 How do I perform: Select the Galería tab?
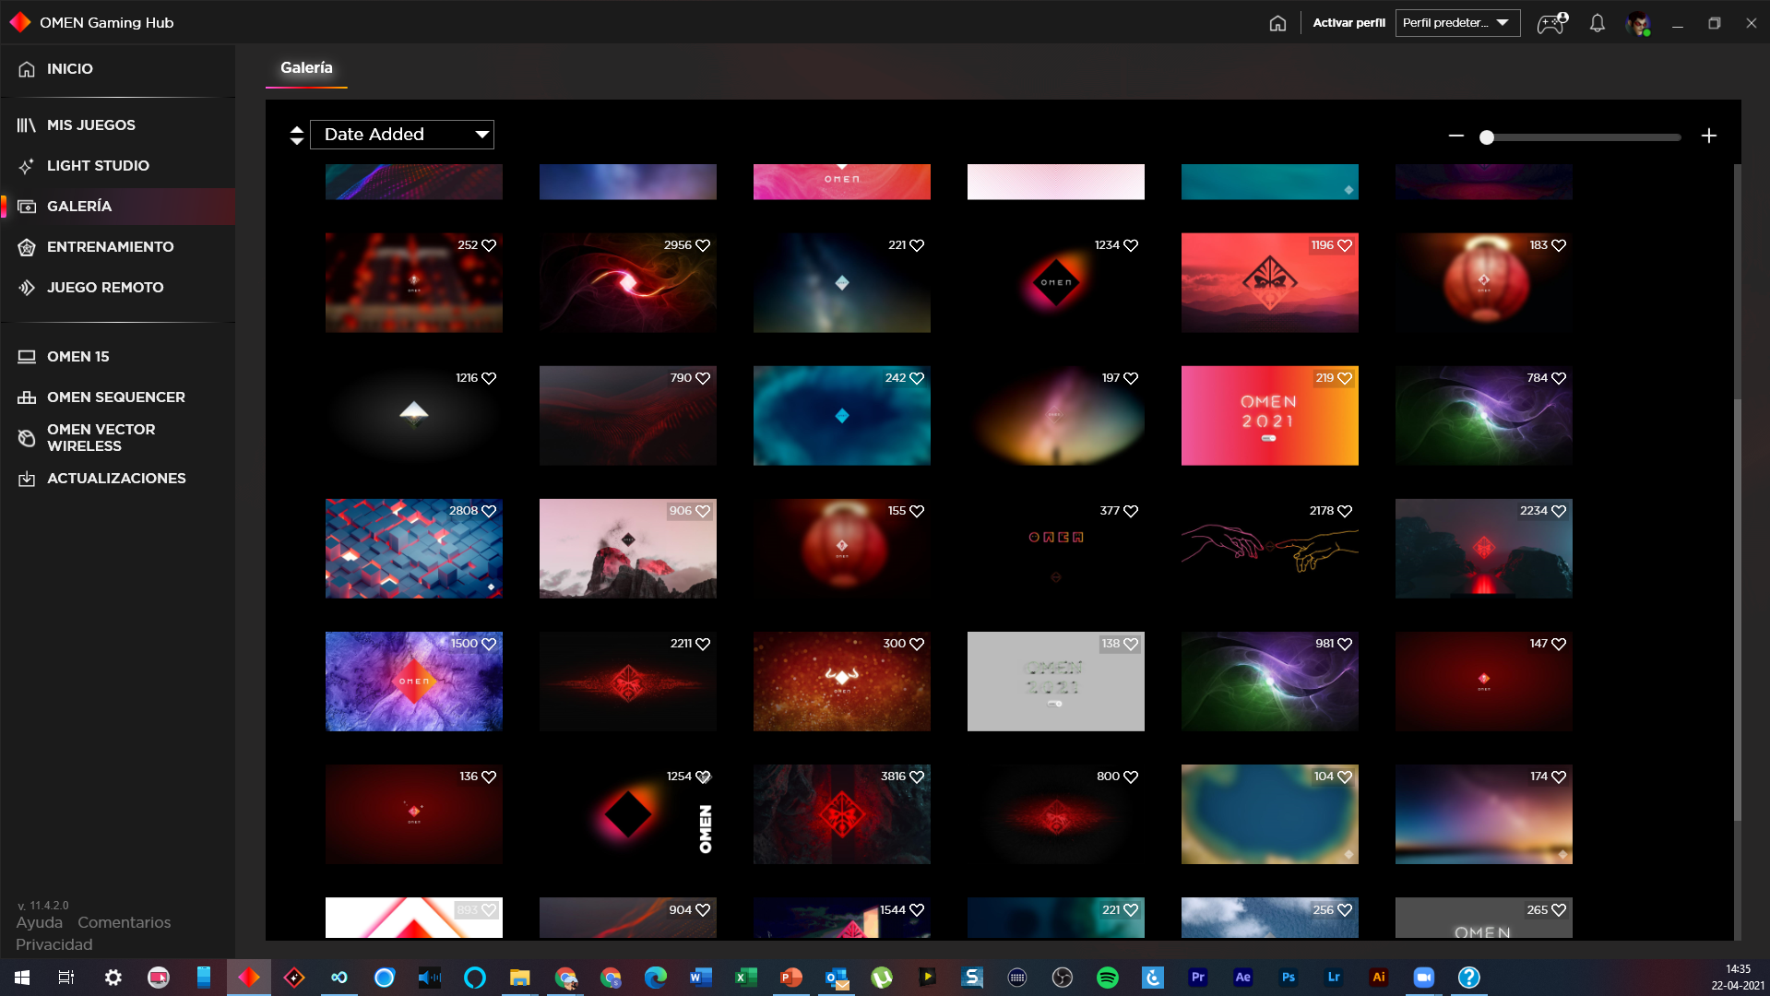click(x=306, y=67)
